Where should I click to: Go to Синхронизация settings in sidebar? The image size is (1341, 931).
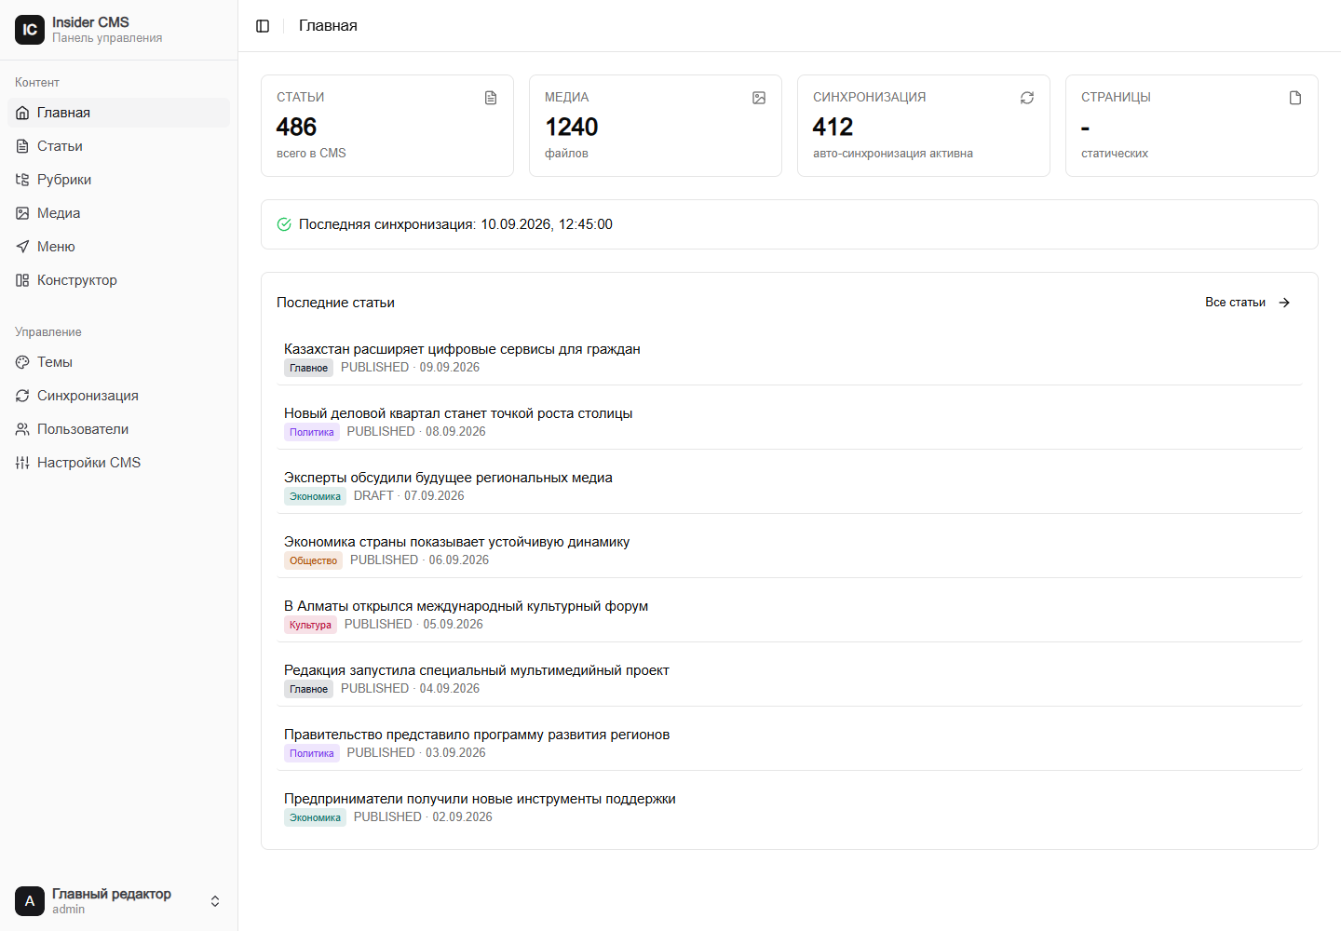click(x=119, y=396)
